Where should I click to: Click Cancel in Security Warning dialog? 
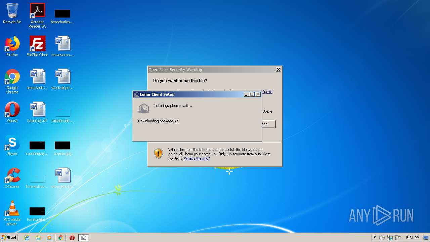click(269, 124)
